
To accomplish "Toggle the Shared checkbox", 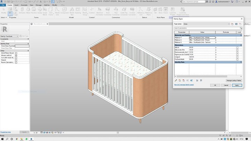I will click(16, 60).
